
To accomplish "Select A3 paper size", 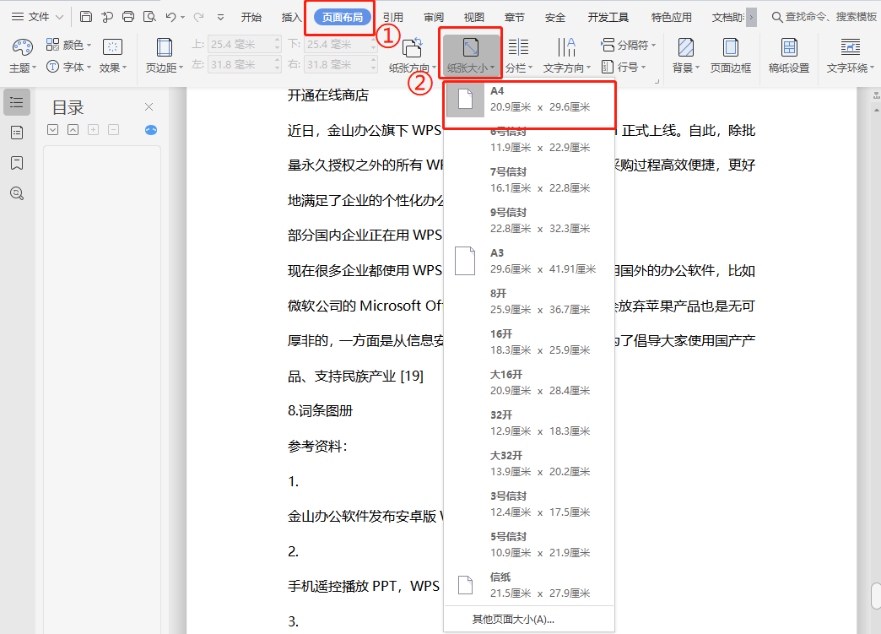I will [x=529, y=261].
